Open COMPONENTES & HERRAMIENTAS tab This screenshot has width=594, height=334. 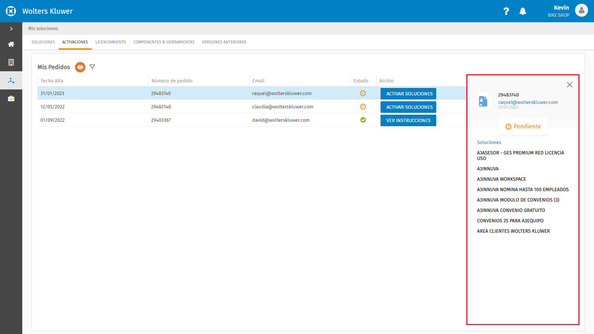[164, 42]
